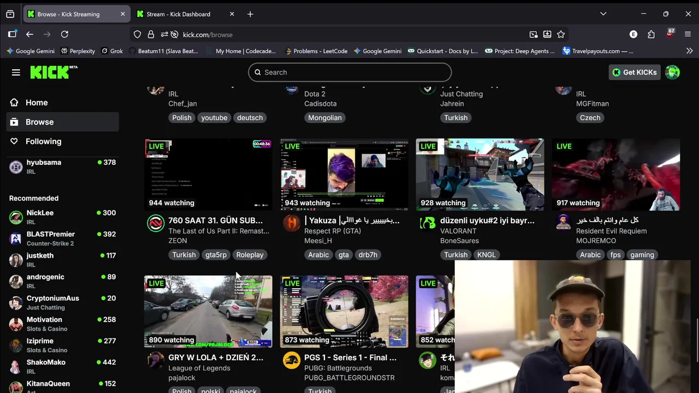
Task: Select the Czech tag
Action: [x=590, y=118]
